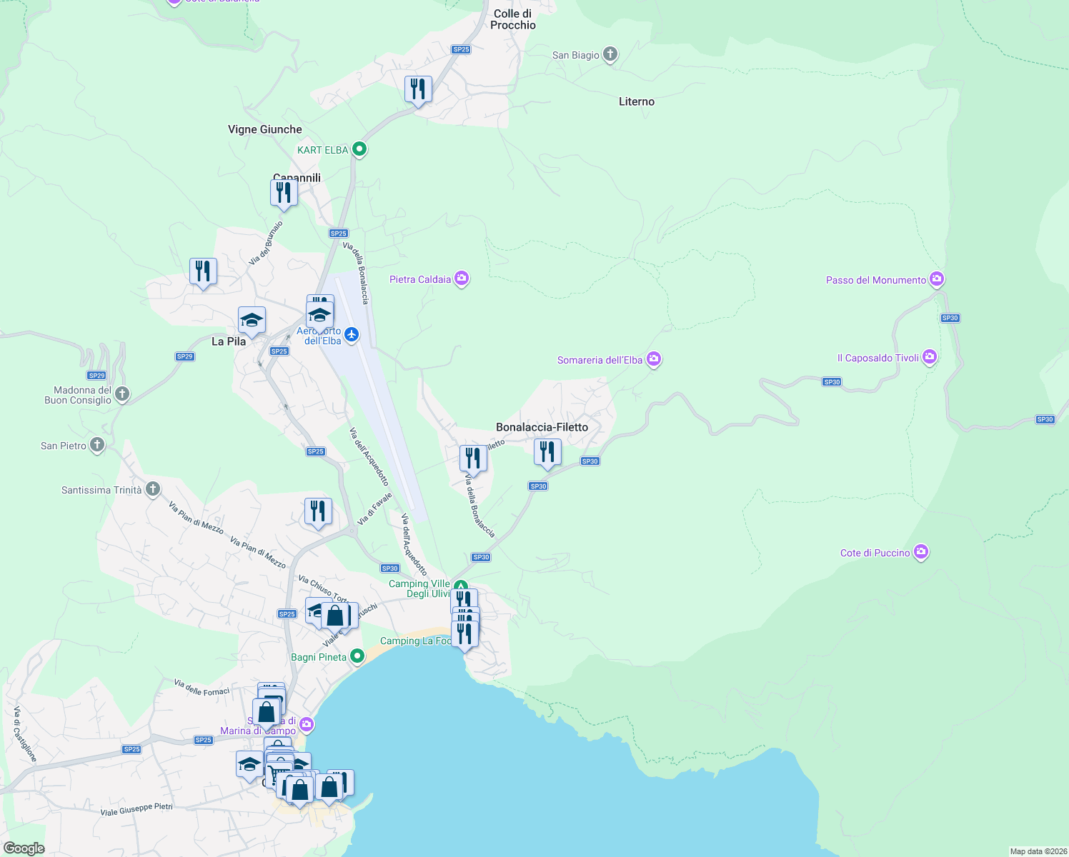Open the Passo del Monumento camera marker
The height and width of the screenshot is (857, 1069).
pos(937,279)
